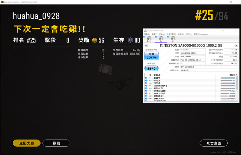Image resolution: width=241 pixels, height=155 pixels.
Task: Click the attribute list vertical scrollbar thumb
Action: (x=237, y=83)
